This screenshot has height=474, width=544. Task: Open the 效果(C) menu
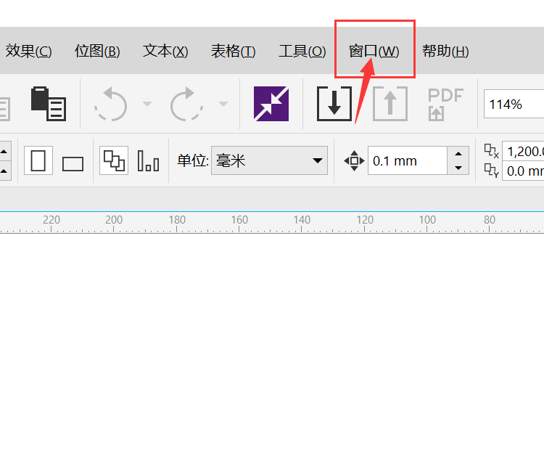pos(28,52)
